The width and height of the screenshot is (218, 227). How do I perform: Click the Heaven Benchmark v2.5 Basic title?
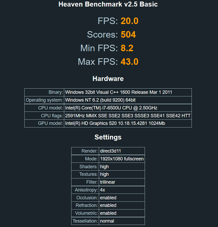point(108,5)
